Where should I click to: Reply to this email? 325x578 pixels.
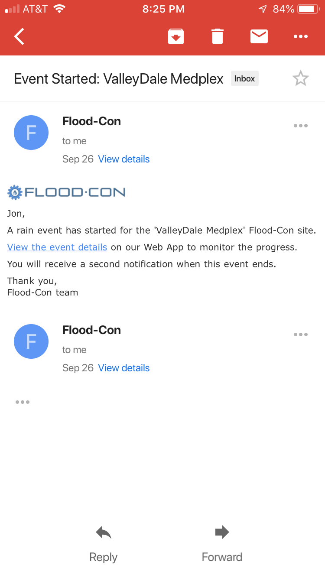[x=103, y=543]
